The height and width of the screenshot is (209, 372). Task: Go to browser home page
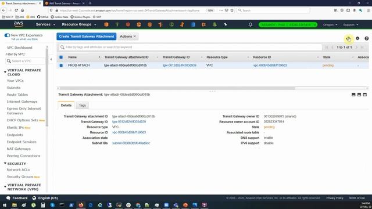coord(22,10)
